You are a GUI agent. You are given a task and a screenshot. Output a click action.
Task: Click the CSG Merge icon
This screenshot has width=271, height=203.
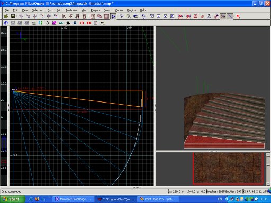point(100,16)
